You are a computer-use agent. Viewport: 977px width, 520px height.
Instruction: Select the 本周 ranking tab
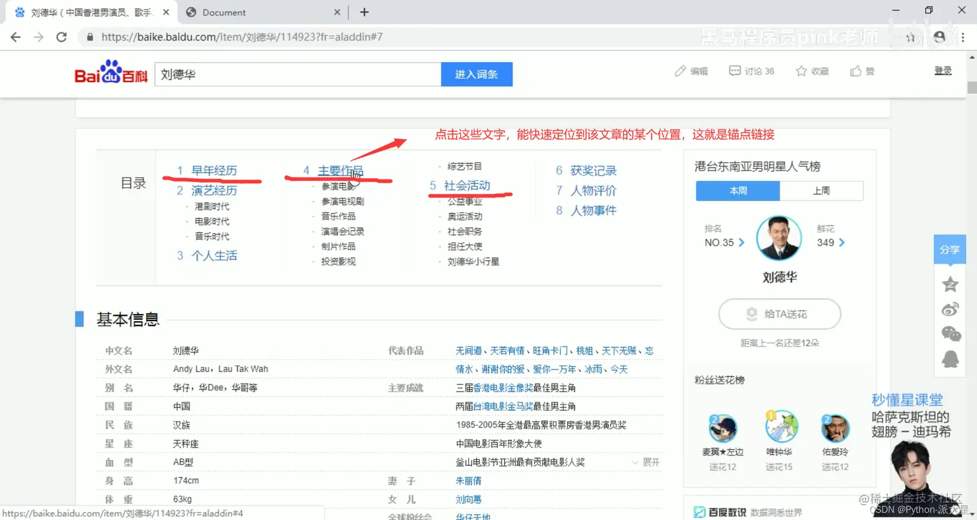pyautogui.click(x=738, y=191)
